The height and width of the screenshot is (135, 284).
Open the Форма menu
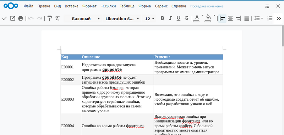pos(144,6)
